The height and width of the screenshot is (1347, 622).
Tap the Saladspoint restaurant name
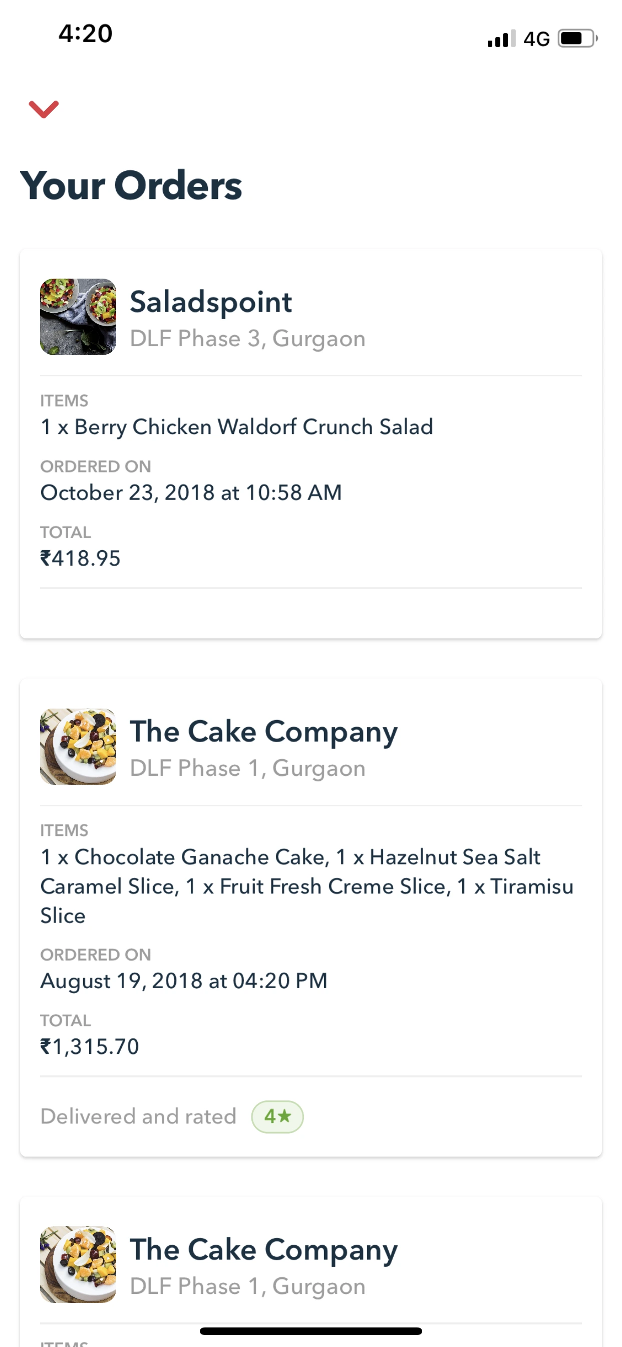pyautogui.click(x=211, y=302)
